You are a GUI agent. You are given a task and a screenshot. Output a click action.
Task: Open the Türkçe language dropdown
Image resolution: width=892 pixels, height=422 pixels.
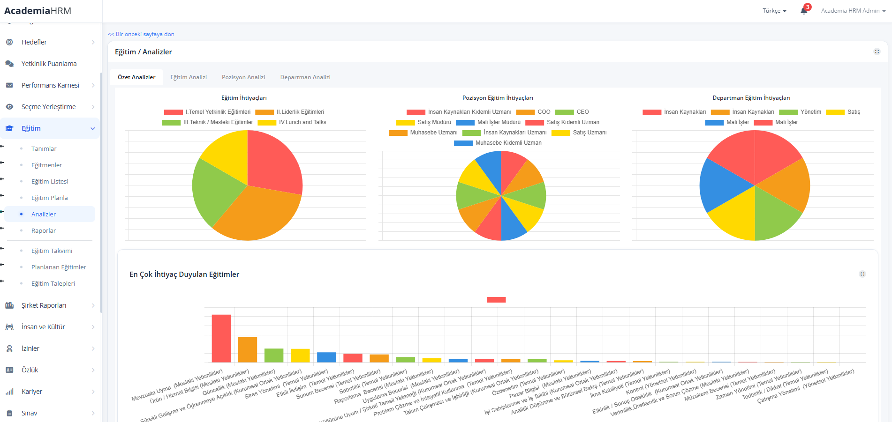pos(774,11)
